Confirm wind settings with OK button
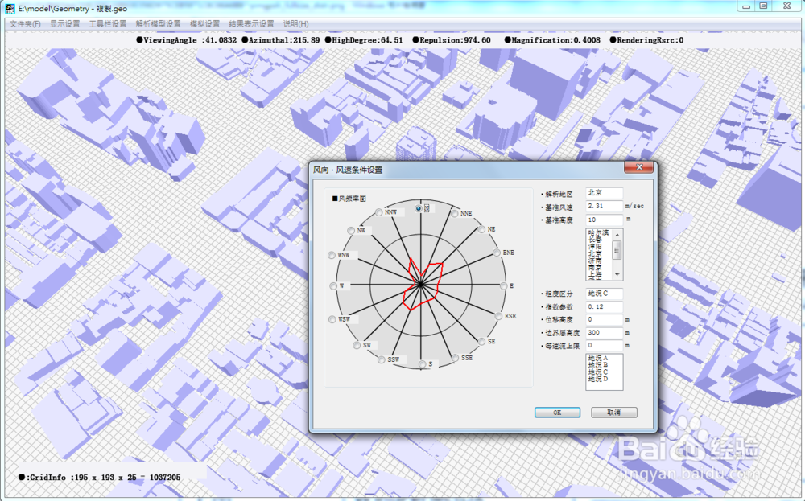805x501 pixels. pos(558,413)
